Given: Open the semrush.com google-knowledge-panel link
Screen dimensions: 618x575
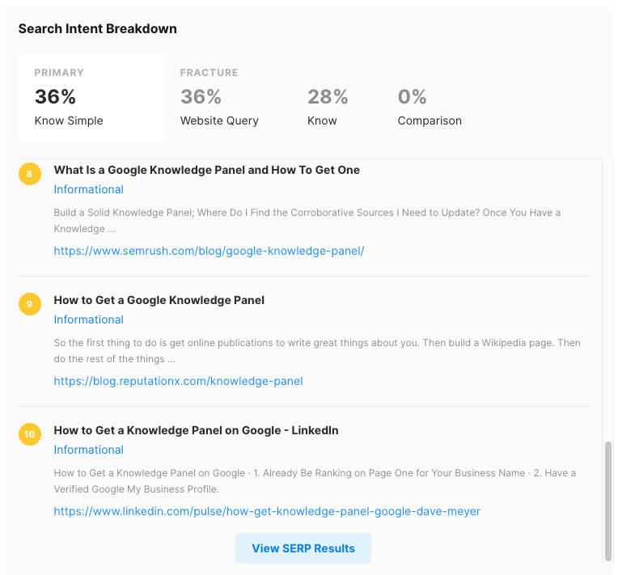Looking at the screenshot, I should coord(209,251).
